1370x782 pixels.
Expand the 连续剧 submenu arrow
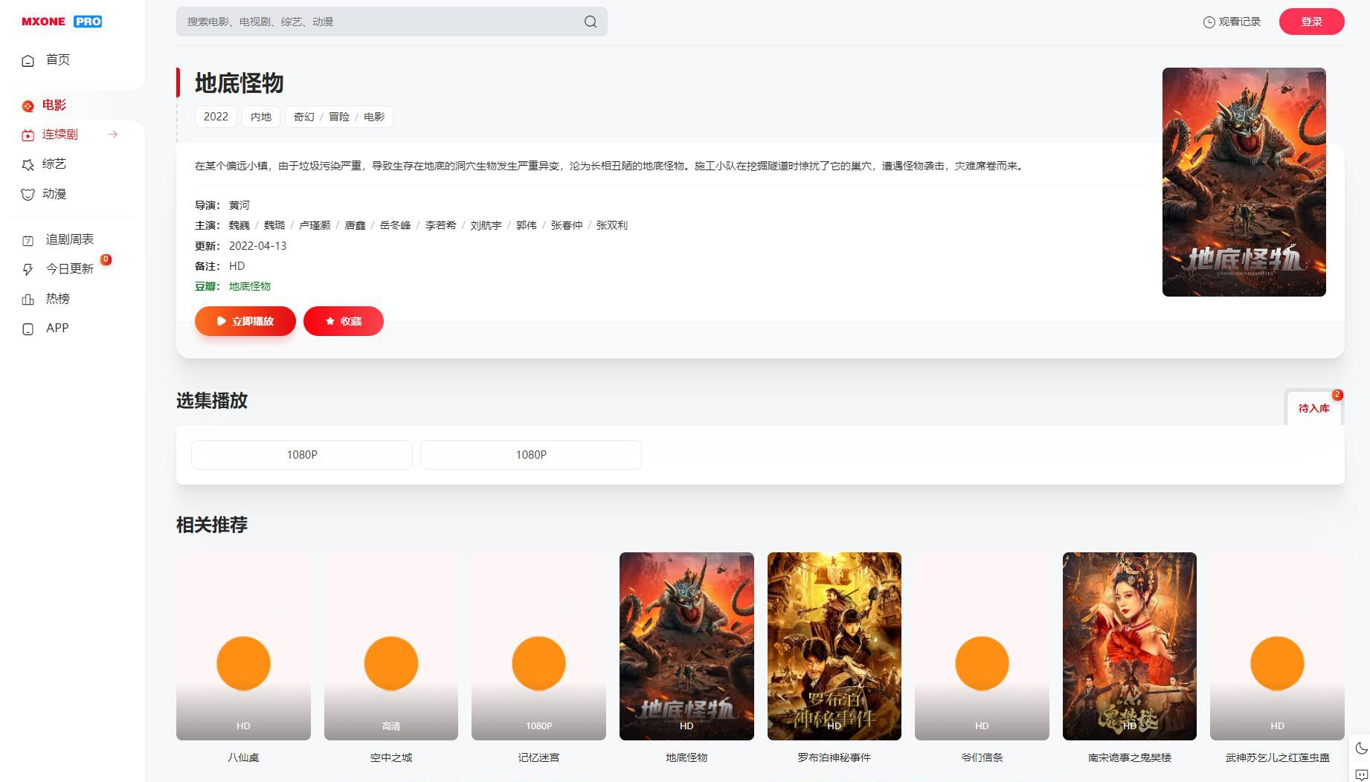pos(112,135)
